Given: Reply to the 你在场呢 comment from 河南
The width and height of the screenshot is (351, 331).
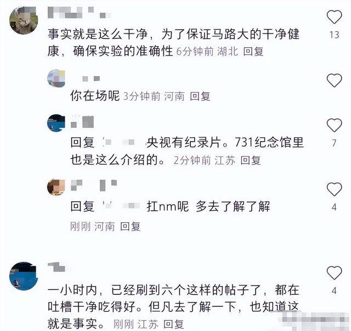Looking at the screenshot, I should pyautogui.click(x=200, y=96).
